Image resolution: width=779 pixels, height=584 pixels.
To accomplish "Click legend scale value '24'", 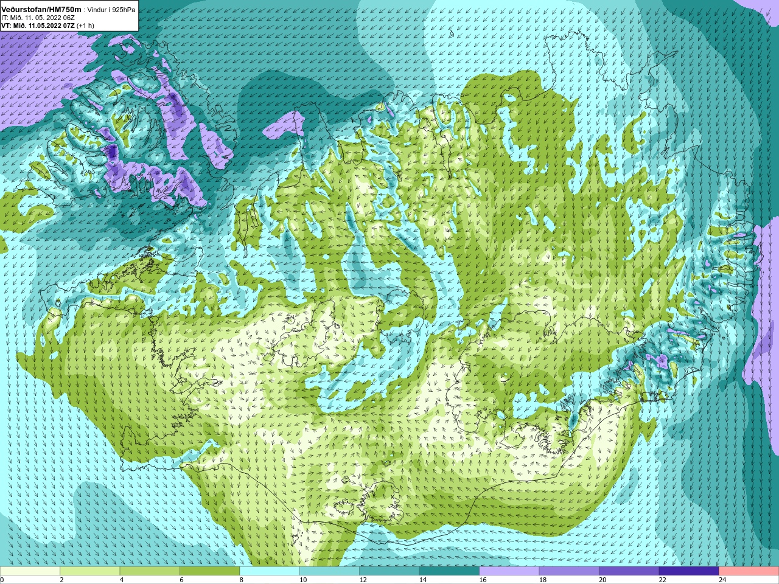I will pyautogui.click(x=722, y=580).
